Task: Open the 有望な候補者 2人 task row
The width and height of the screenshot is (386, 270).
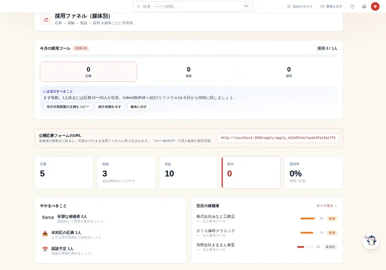Action: (110, 219)
